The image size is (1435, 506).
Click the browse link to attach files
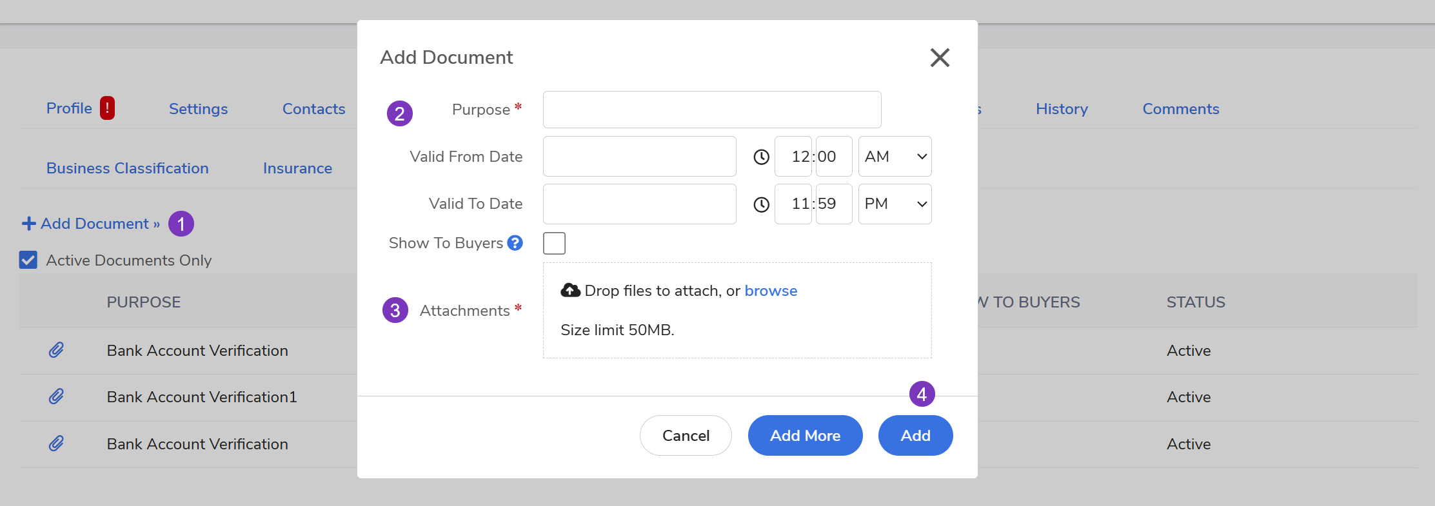[x=771, y=291]
